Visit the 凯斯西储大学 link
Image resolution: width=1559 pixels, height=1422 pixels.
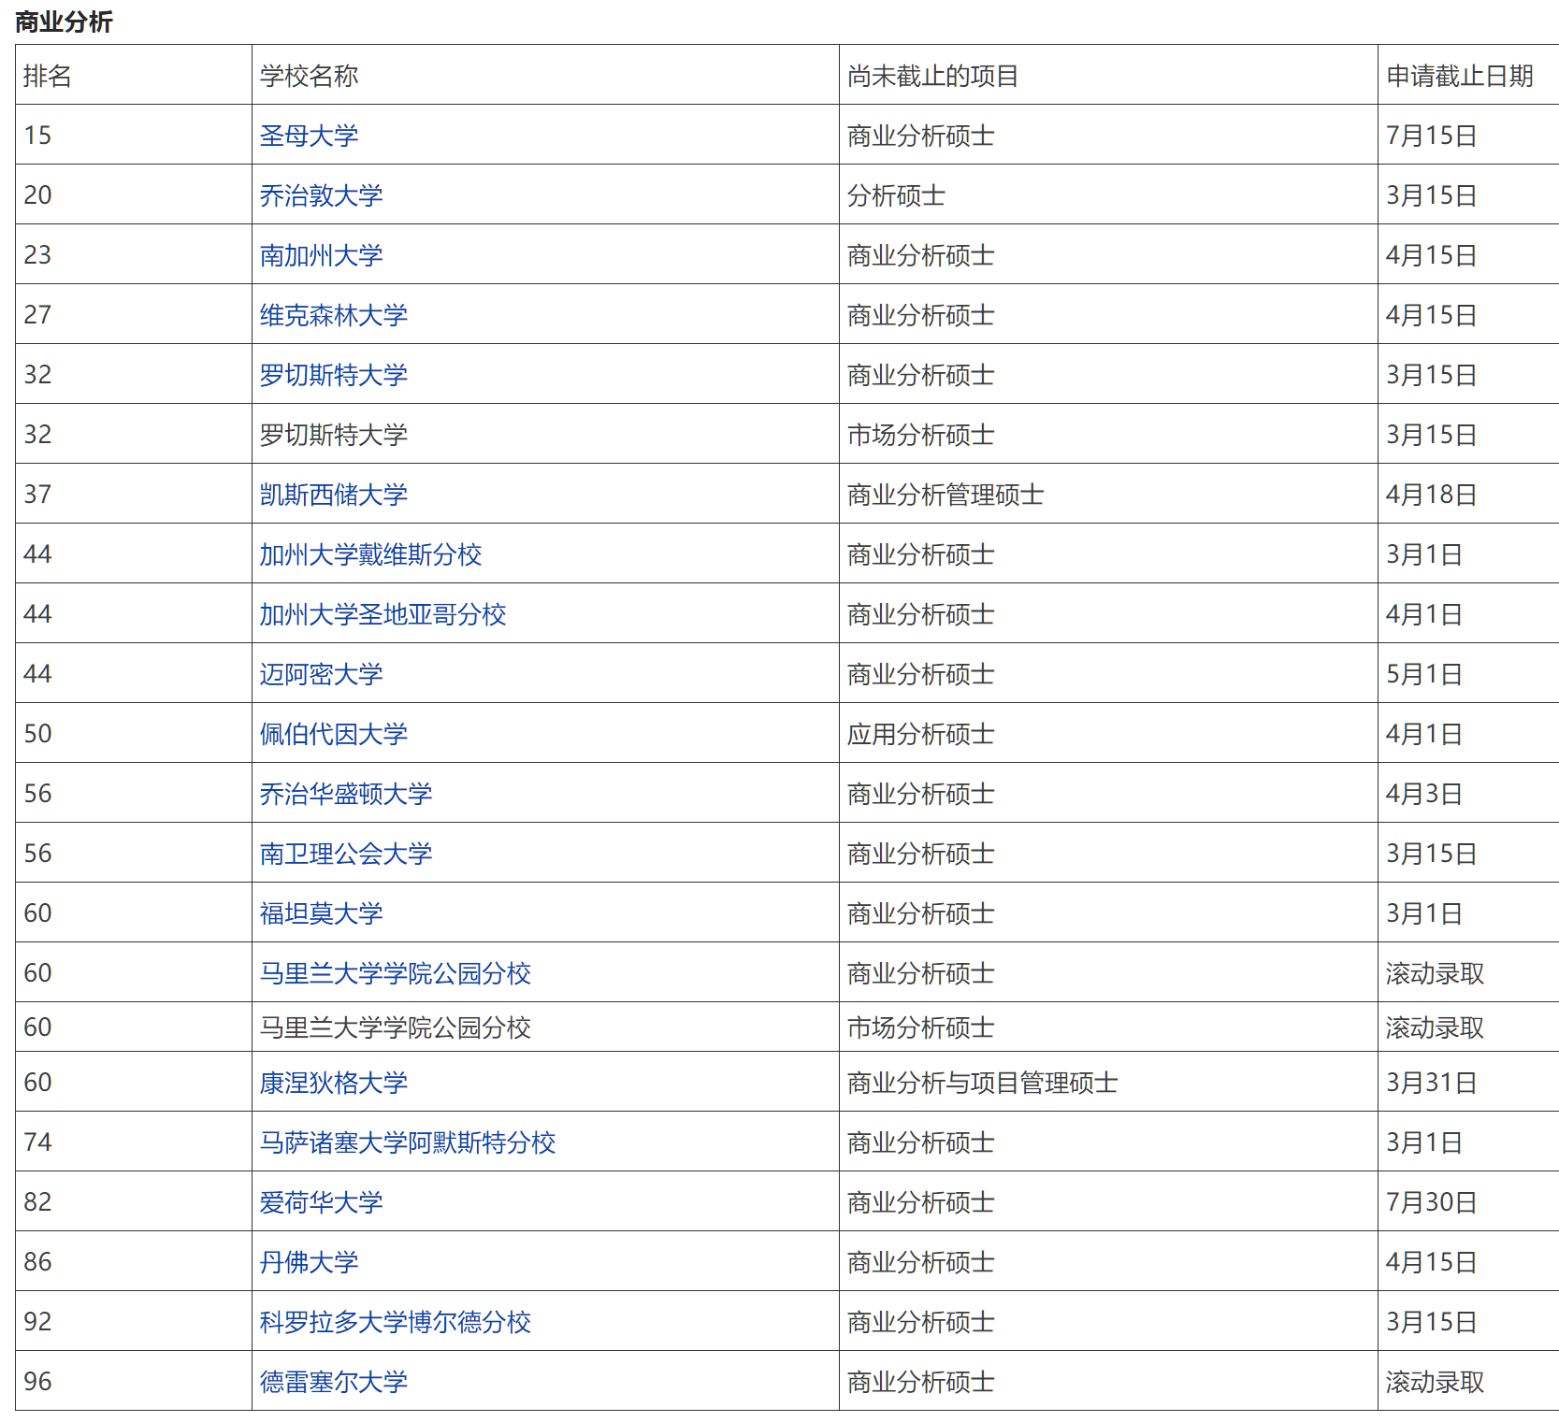click(x=333, y=495)
